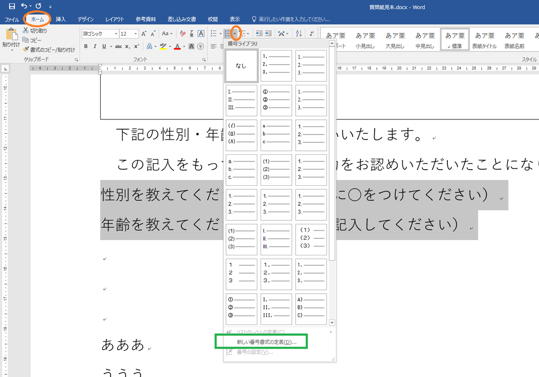Expand the paste options arrow under 貼り付け
This screenshot has width=539, height=377.
click(x=11, y=50)
